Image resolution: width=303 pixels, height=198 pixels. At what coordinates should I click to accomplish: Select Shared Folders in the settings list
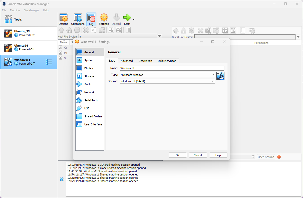[x=90, y=116]
